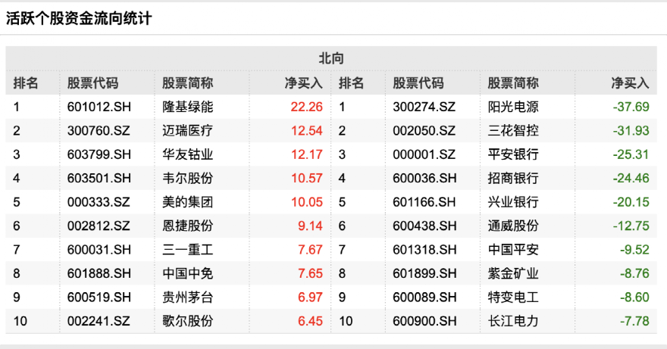This screenshot has width=667, height=349.
Task: Select net buy value 6.97
Action: pos(310,297)
